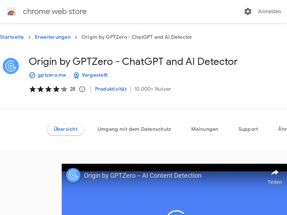
Task: Click the extension page heading text
Action: pos(133,62)
